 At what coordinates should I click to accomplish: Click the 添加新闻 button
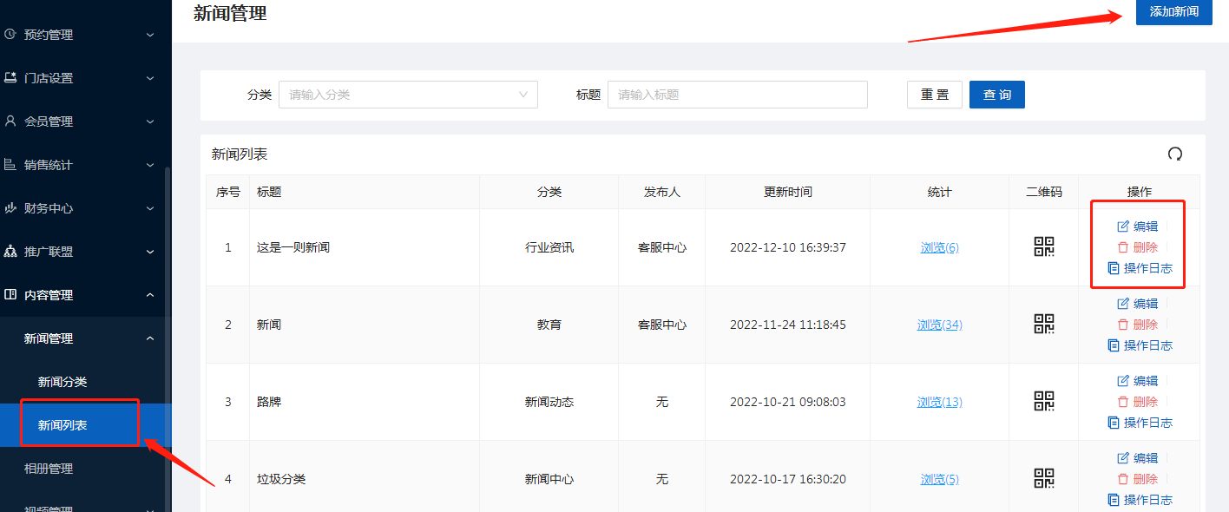coord(1173,11)
